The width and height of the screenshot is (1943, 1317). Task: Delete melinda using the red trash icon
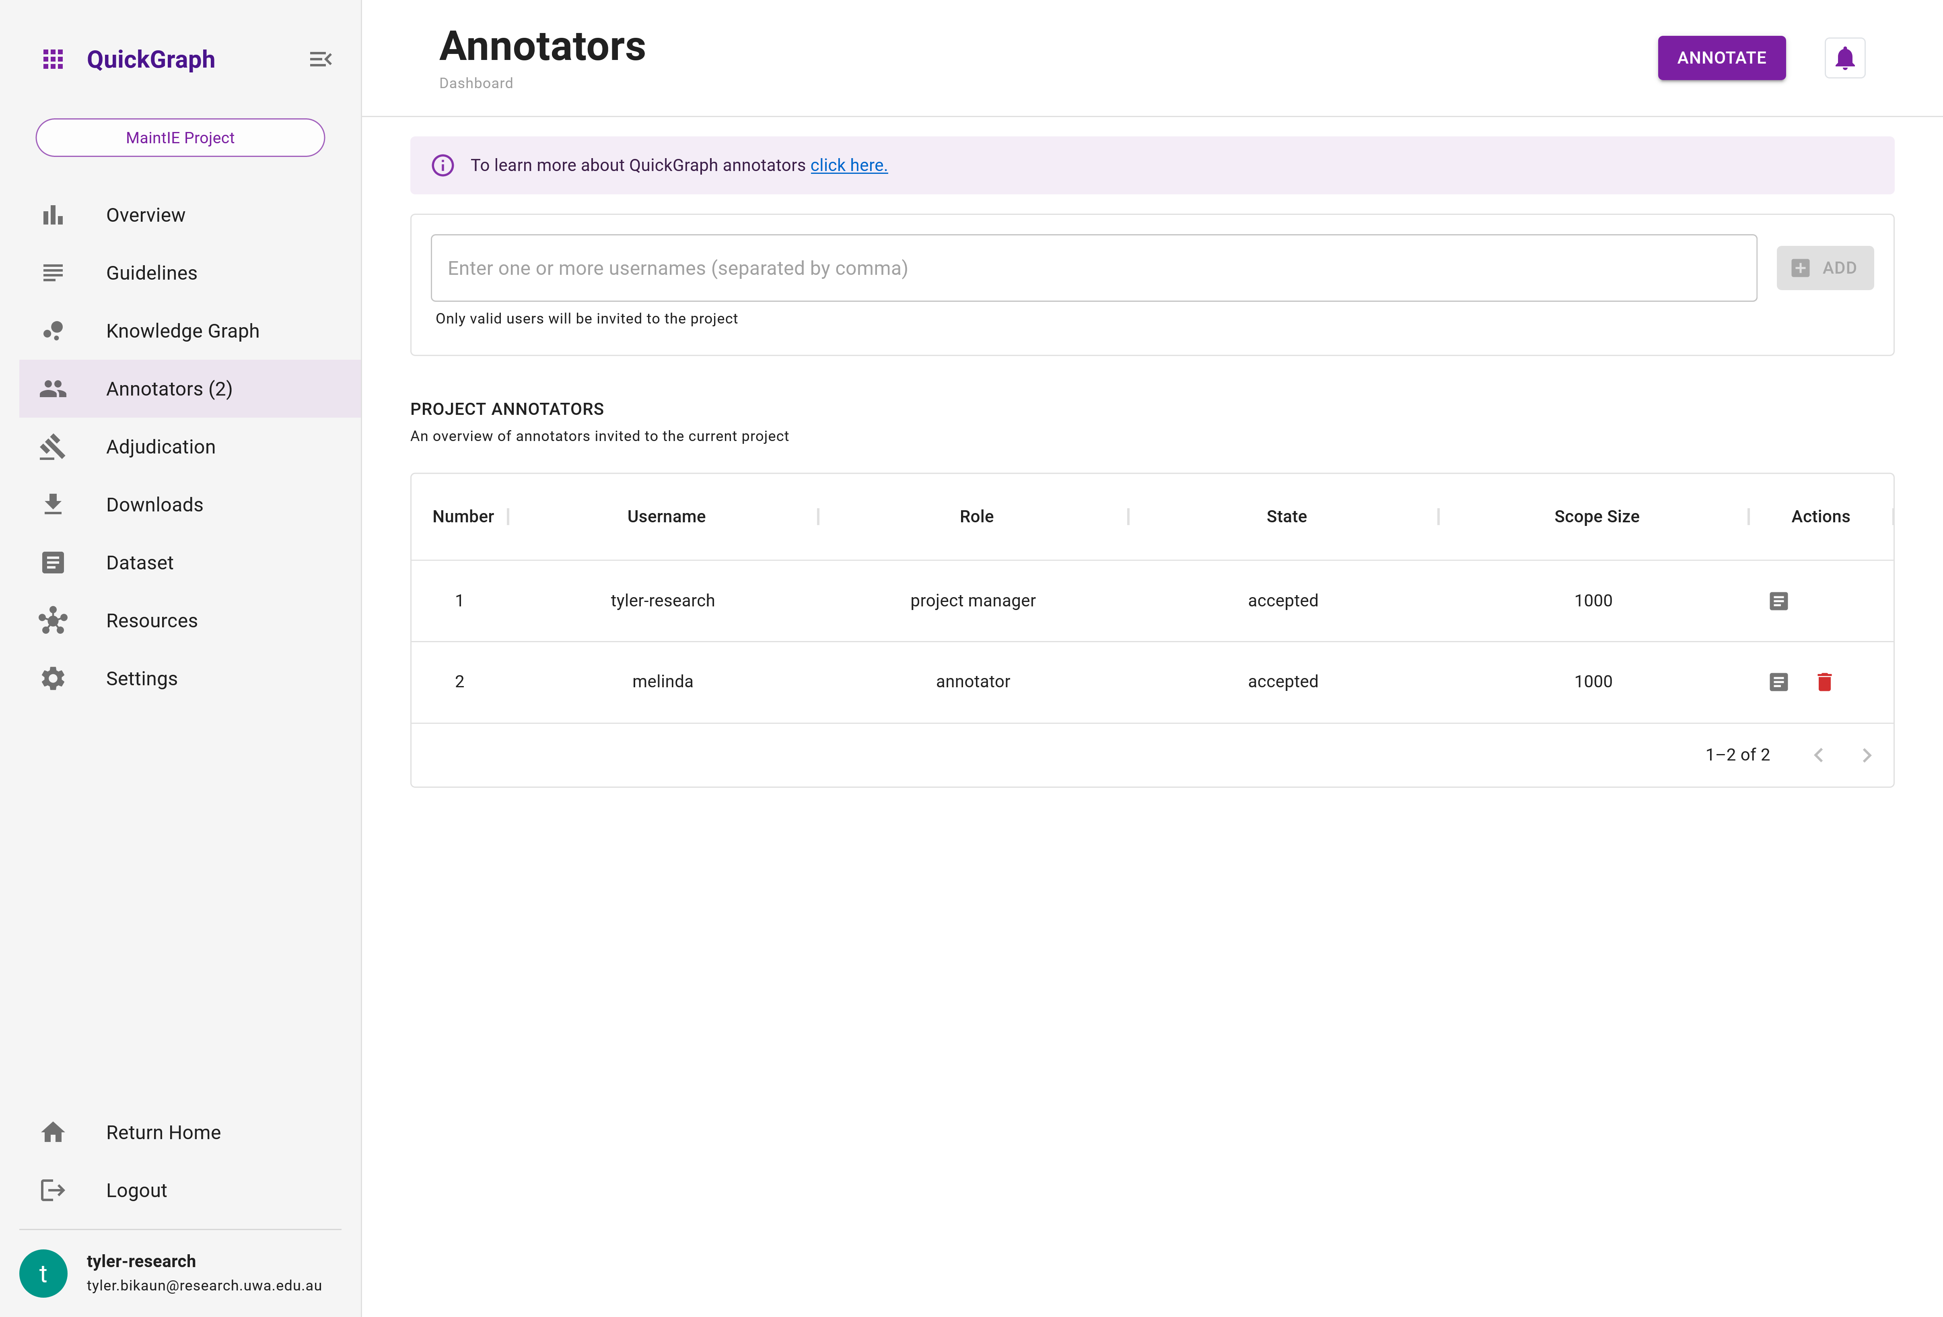tap(1824, 682)
